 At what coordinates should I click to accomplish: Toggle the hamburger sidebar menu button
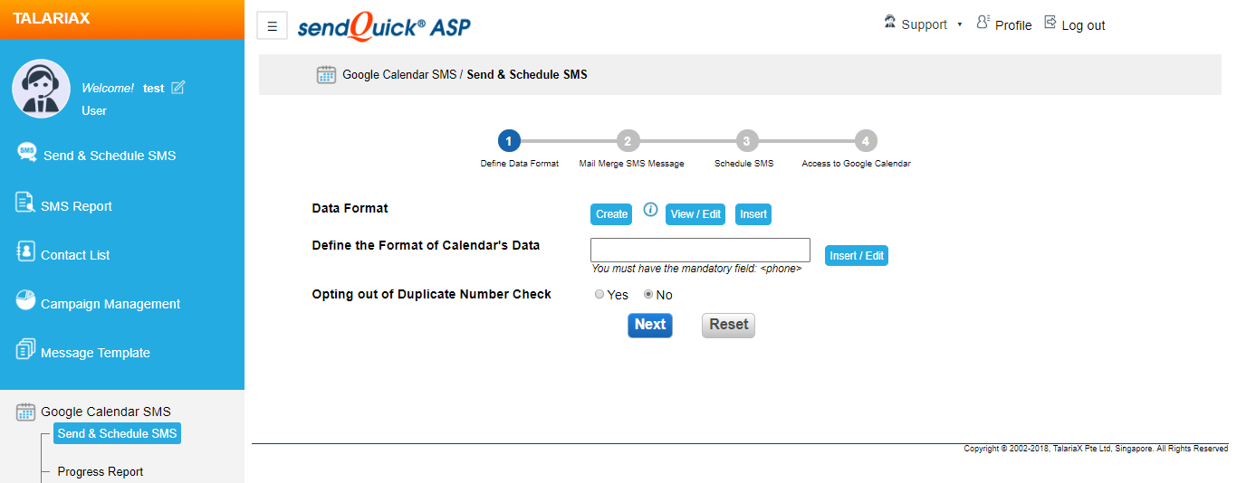272,25
